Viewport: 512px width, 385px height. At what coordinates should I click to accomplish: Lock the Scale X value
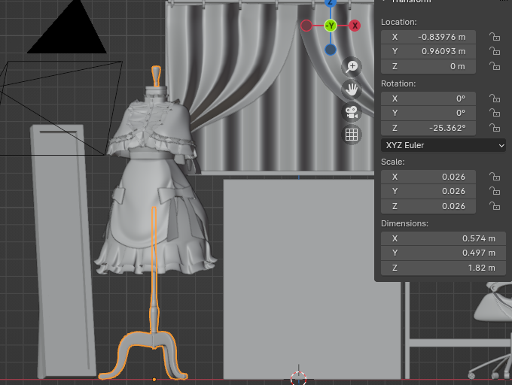pyautogui.click(x=495, y=177)
